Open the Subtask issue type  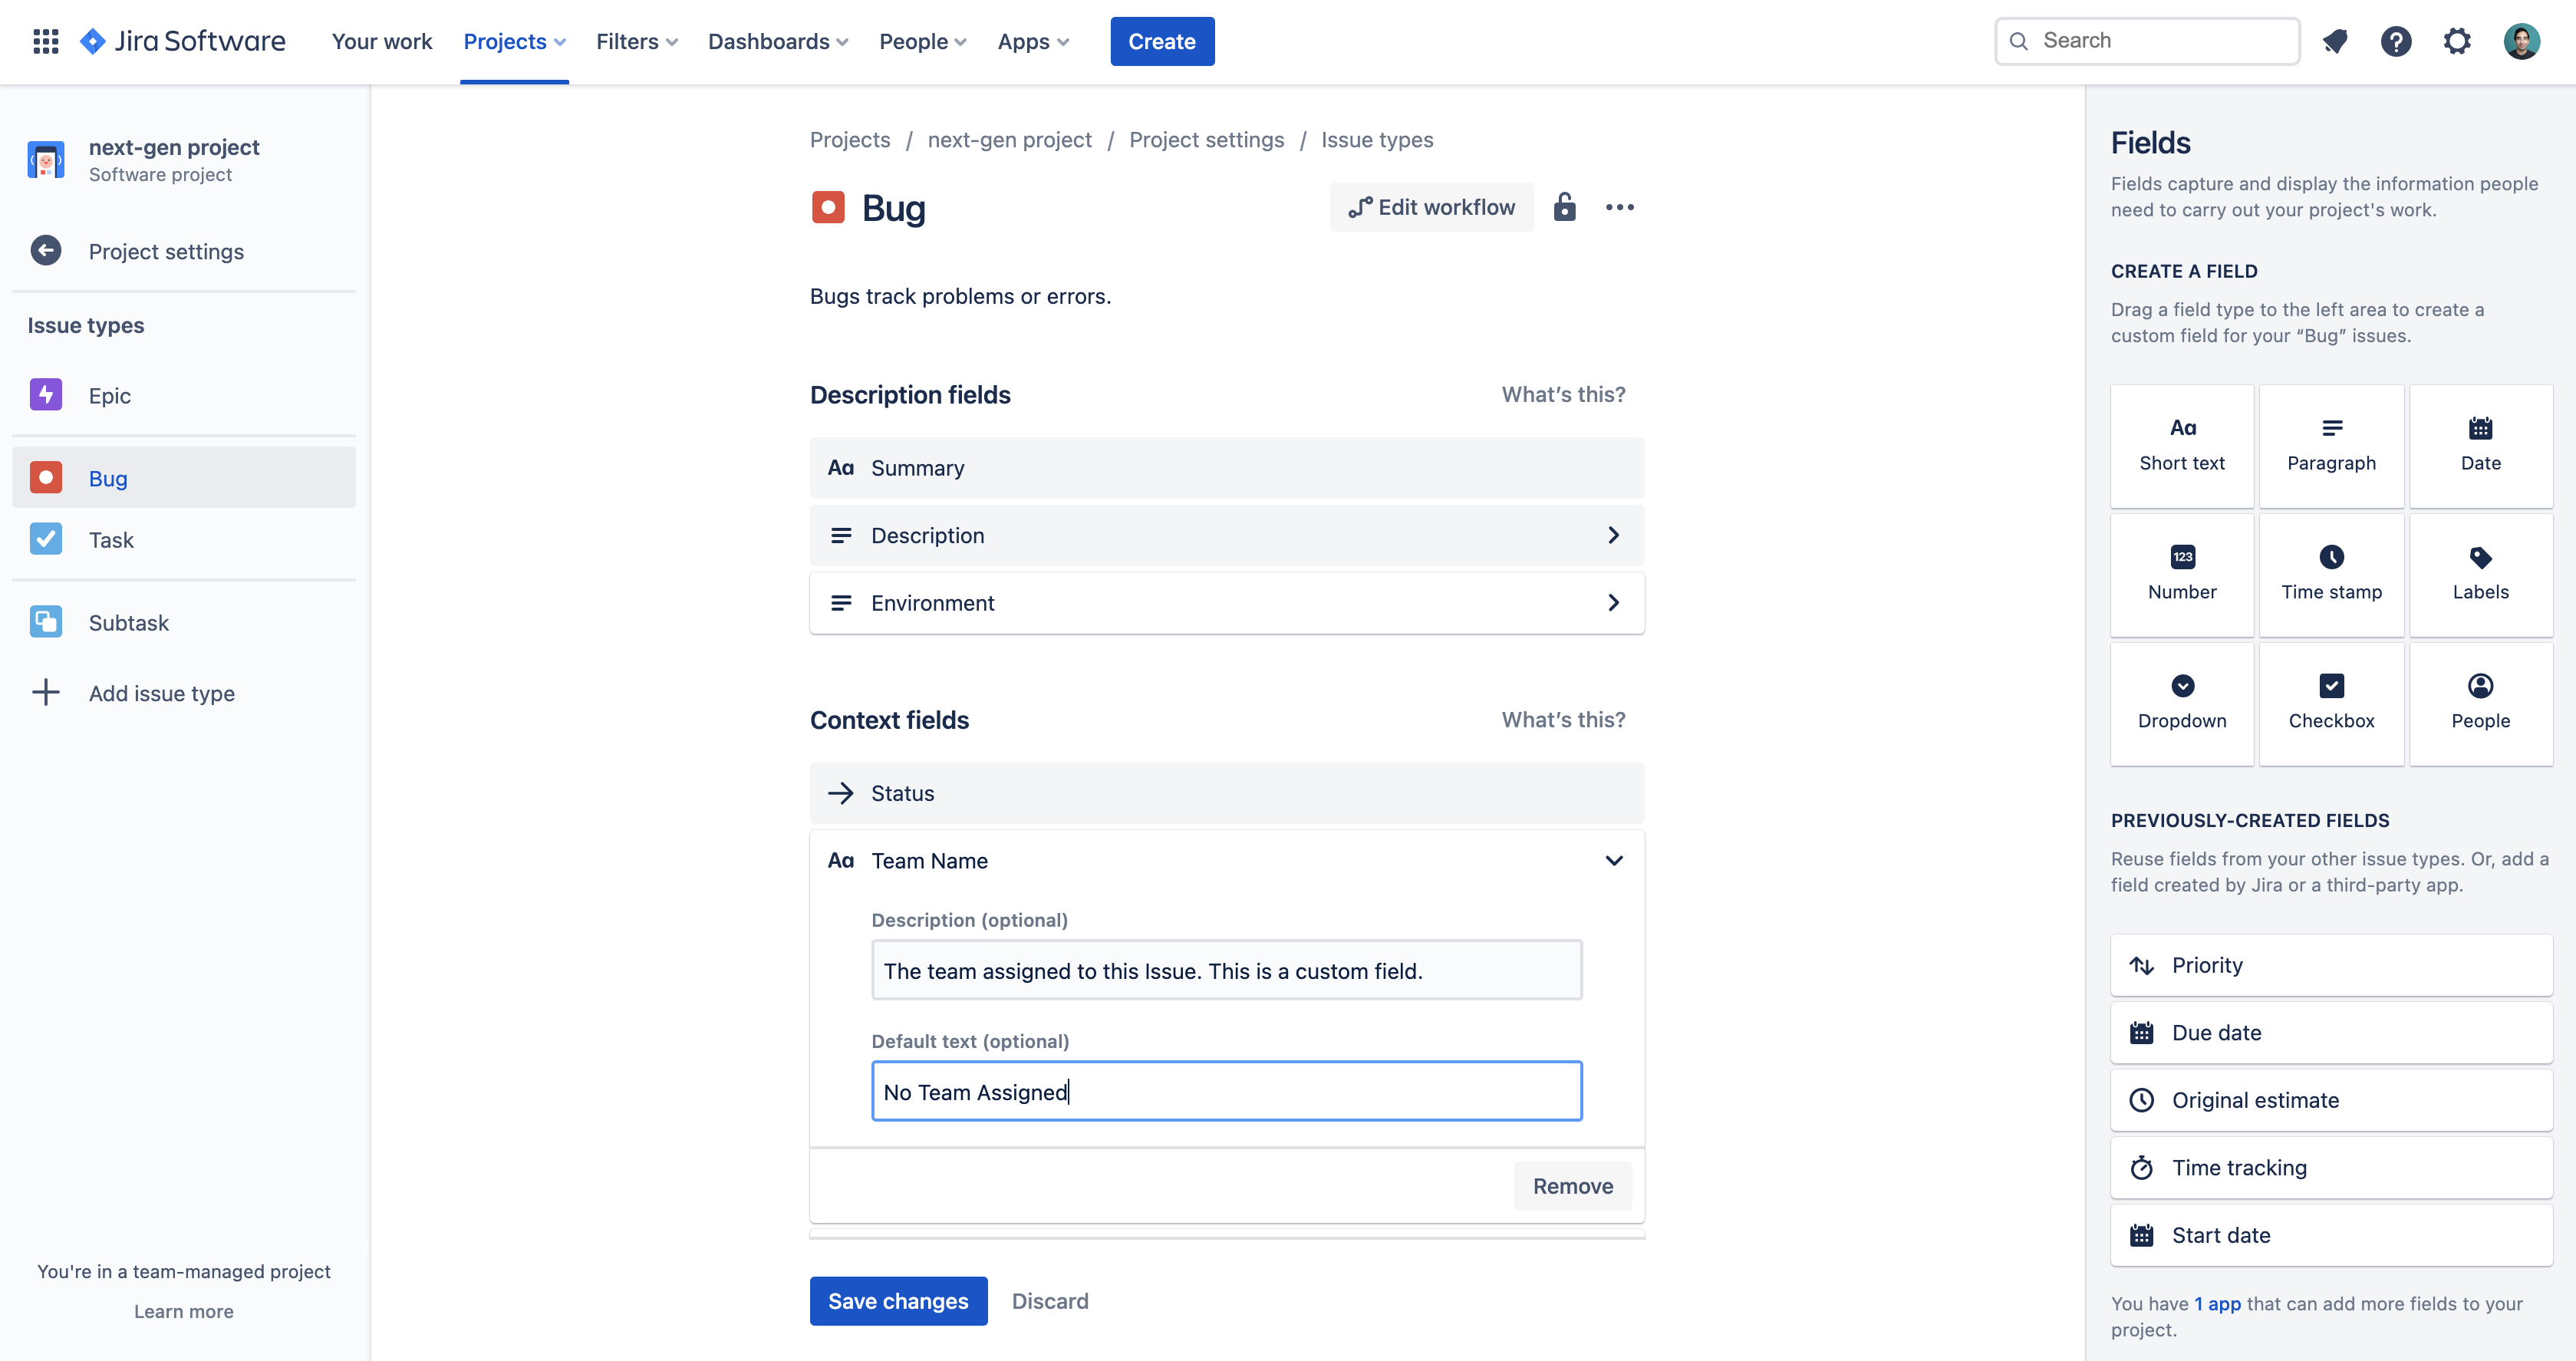coord(128,621)
